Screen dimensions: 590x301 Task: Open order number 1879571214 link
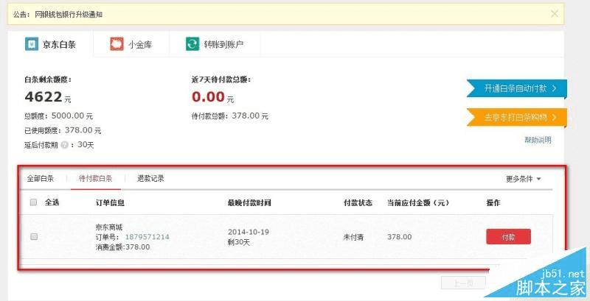(147, 237)
